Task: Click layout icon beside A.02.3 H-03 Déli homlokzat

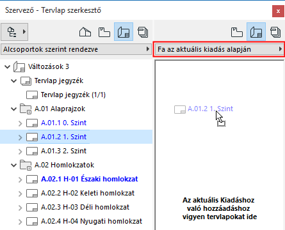Action: click(32, 208)
